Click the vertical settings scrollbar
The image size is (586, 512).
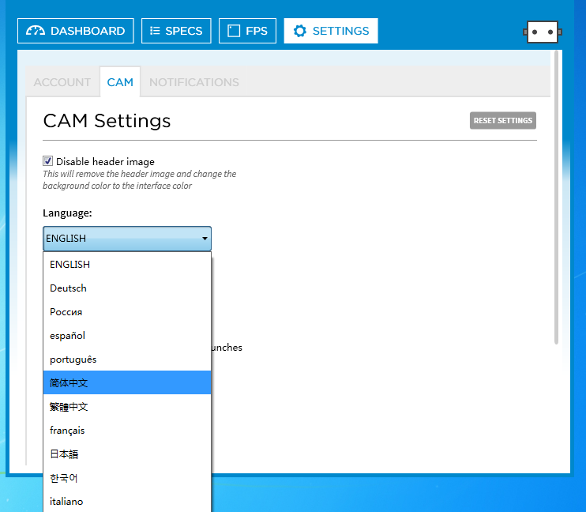coord(557,198)
